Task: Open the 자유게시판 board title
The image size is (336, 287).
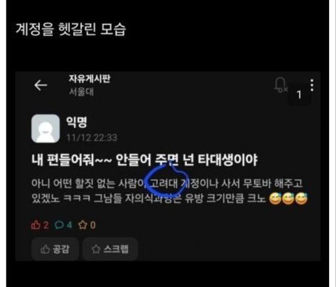Action: click(x=90, y=78)
